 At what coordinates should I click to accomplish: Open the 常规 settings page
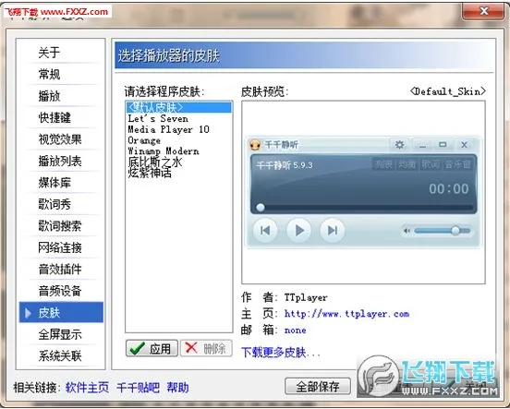(49, 74)
